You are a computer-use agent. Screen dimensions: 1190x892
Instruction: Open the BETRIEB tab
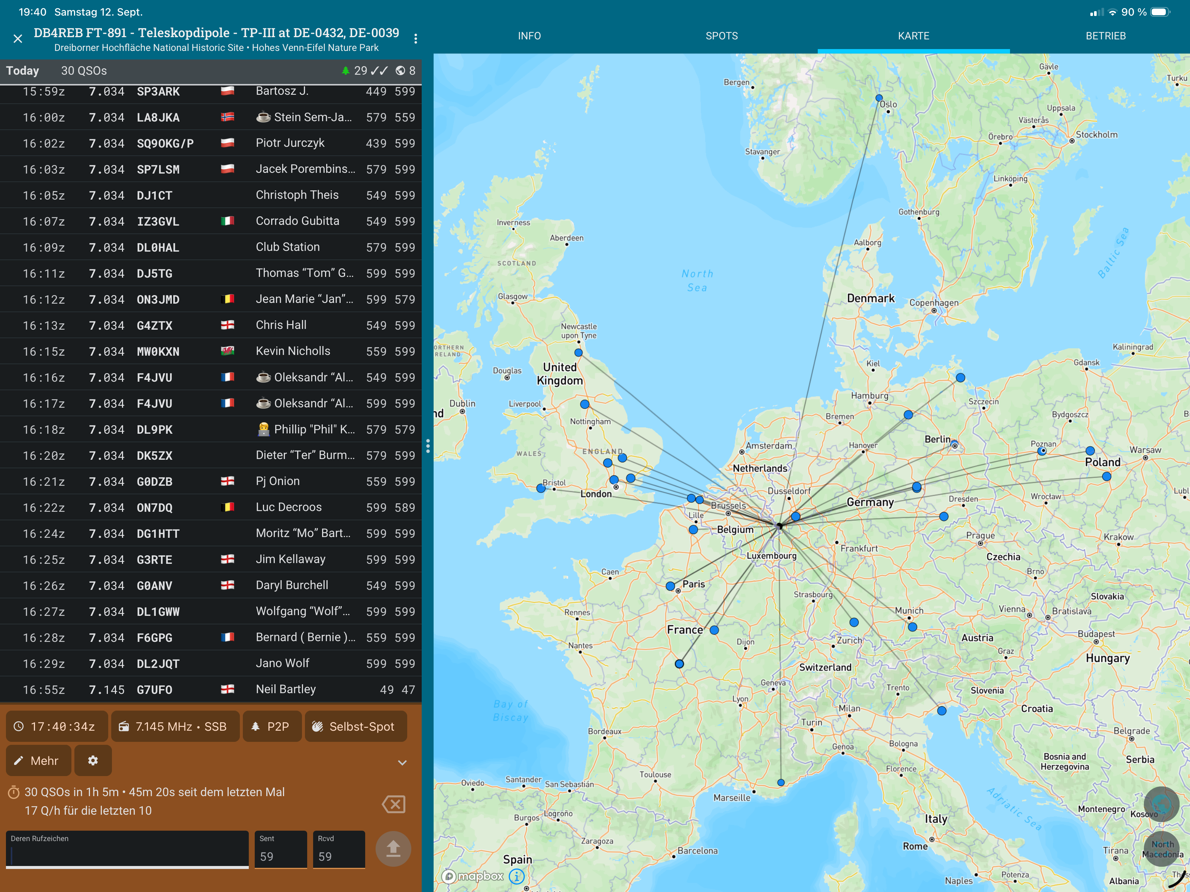point(1106,36)
